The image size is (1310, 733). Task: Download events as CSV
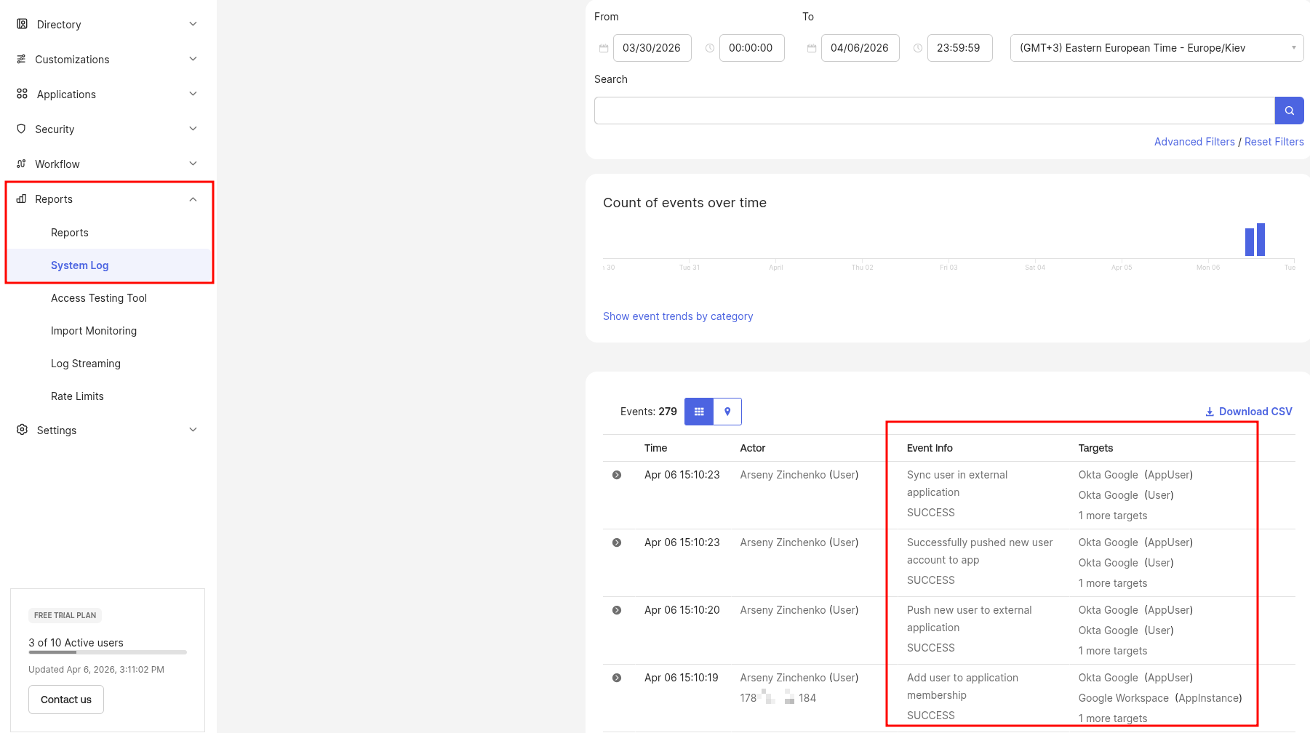coord(1248,412)
